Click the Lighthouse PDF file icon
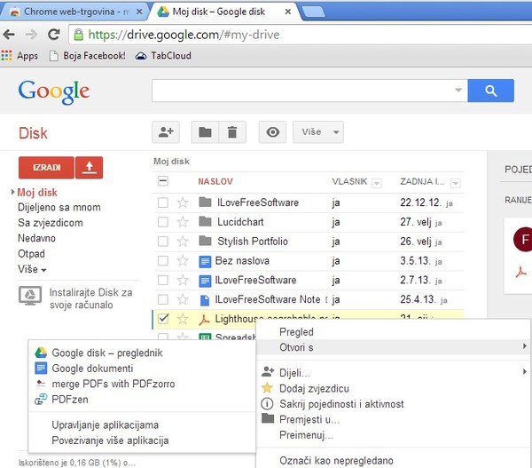The height and width of the screenshot is (468, 532). (x=204, y=320)
